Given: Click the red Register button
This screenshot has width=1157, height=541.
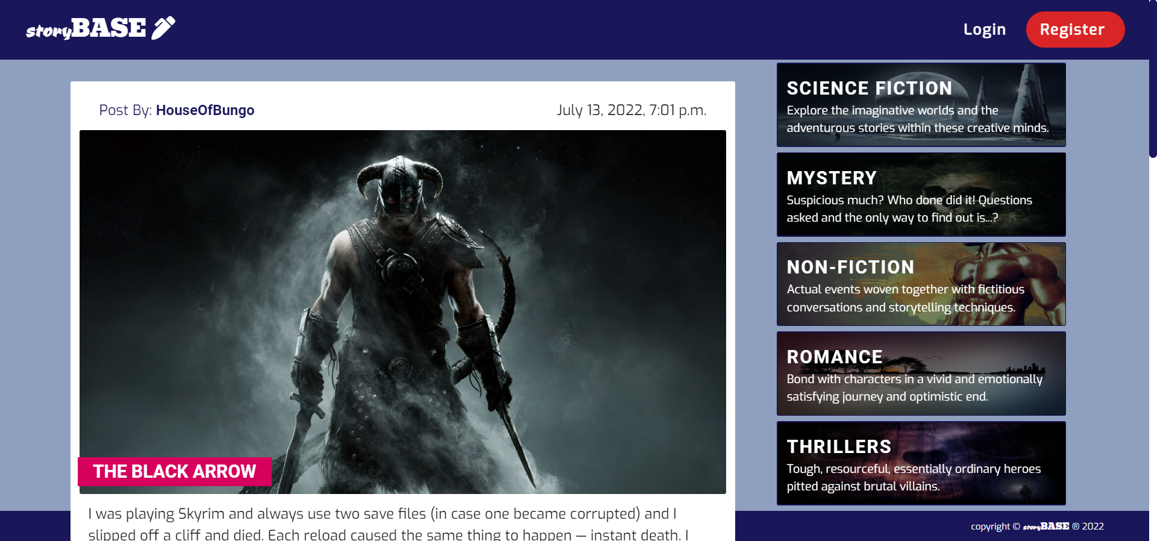Looking at the screenshot, I should tap(1075, 30).
